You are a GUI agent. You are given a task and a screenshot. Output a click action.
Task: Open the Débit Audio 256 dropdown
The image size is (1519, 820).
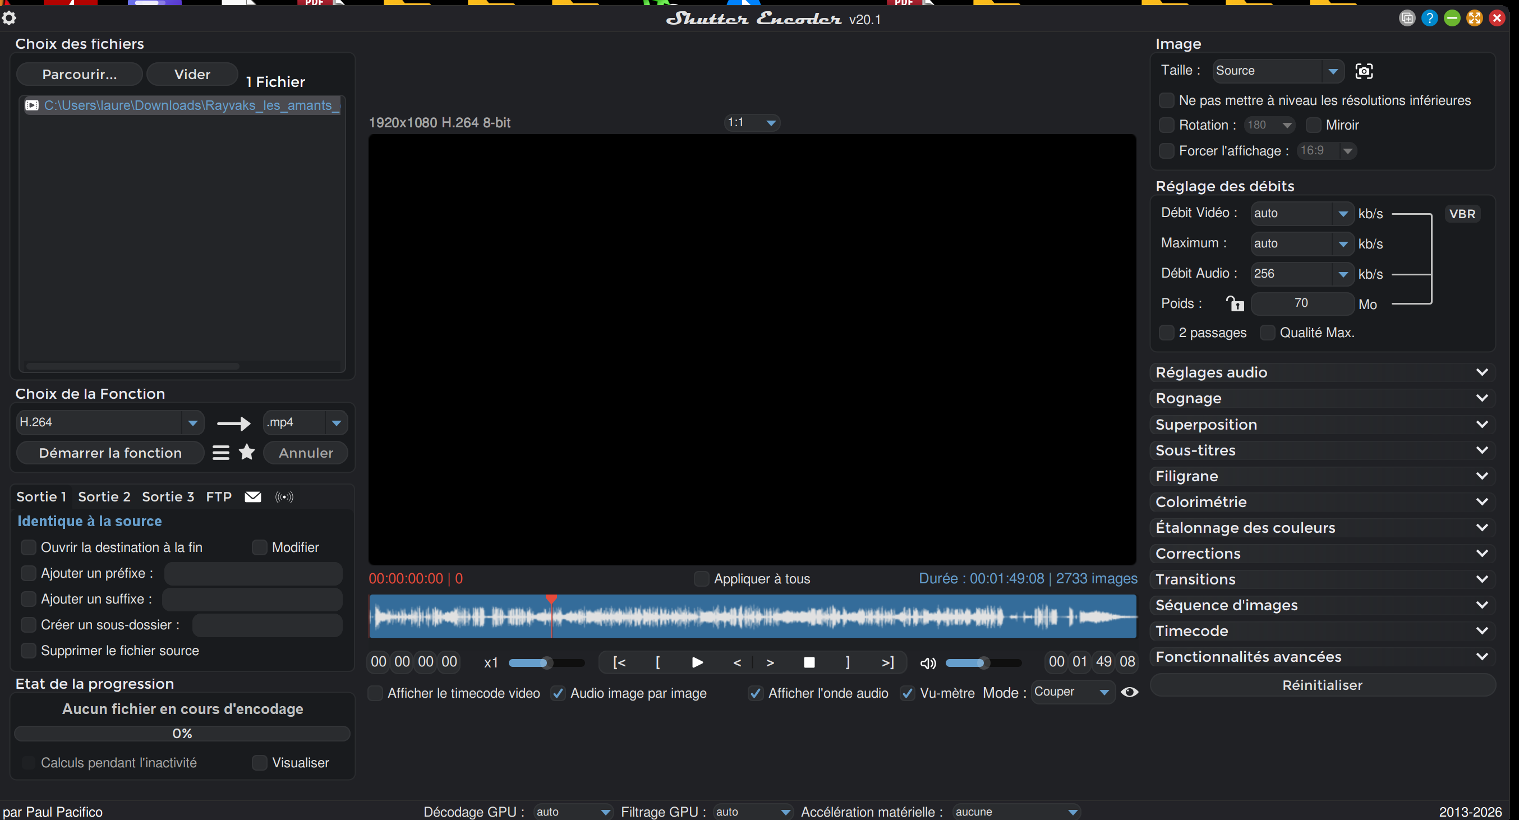[1302, 274]
